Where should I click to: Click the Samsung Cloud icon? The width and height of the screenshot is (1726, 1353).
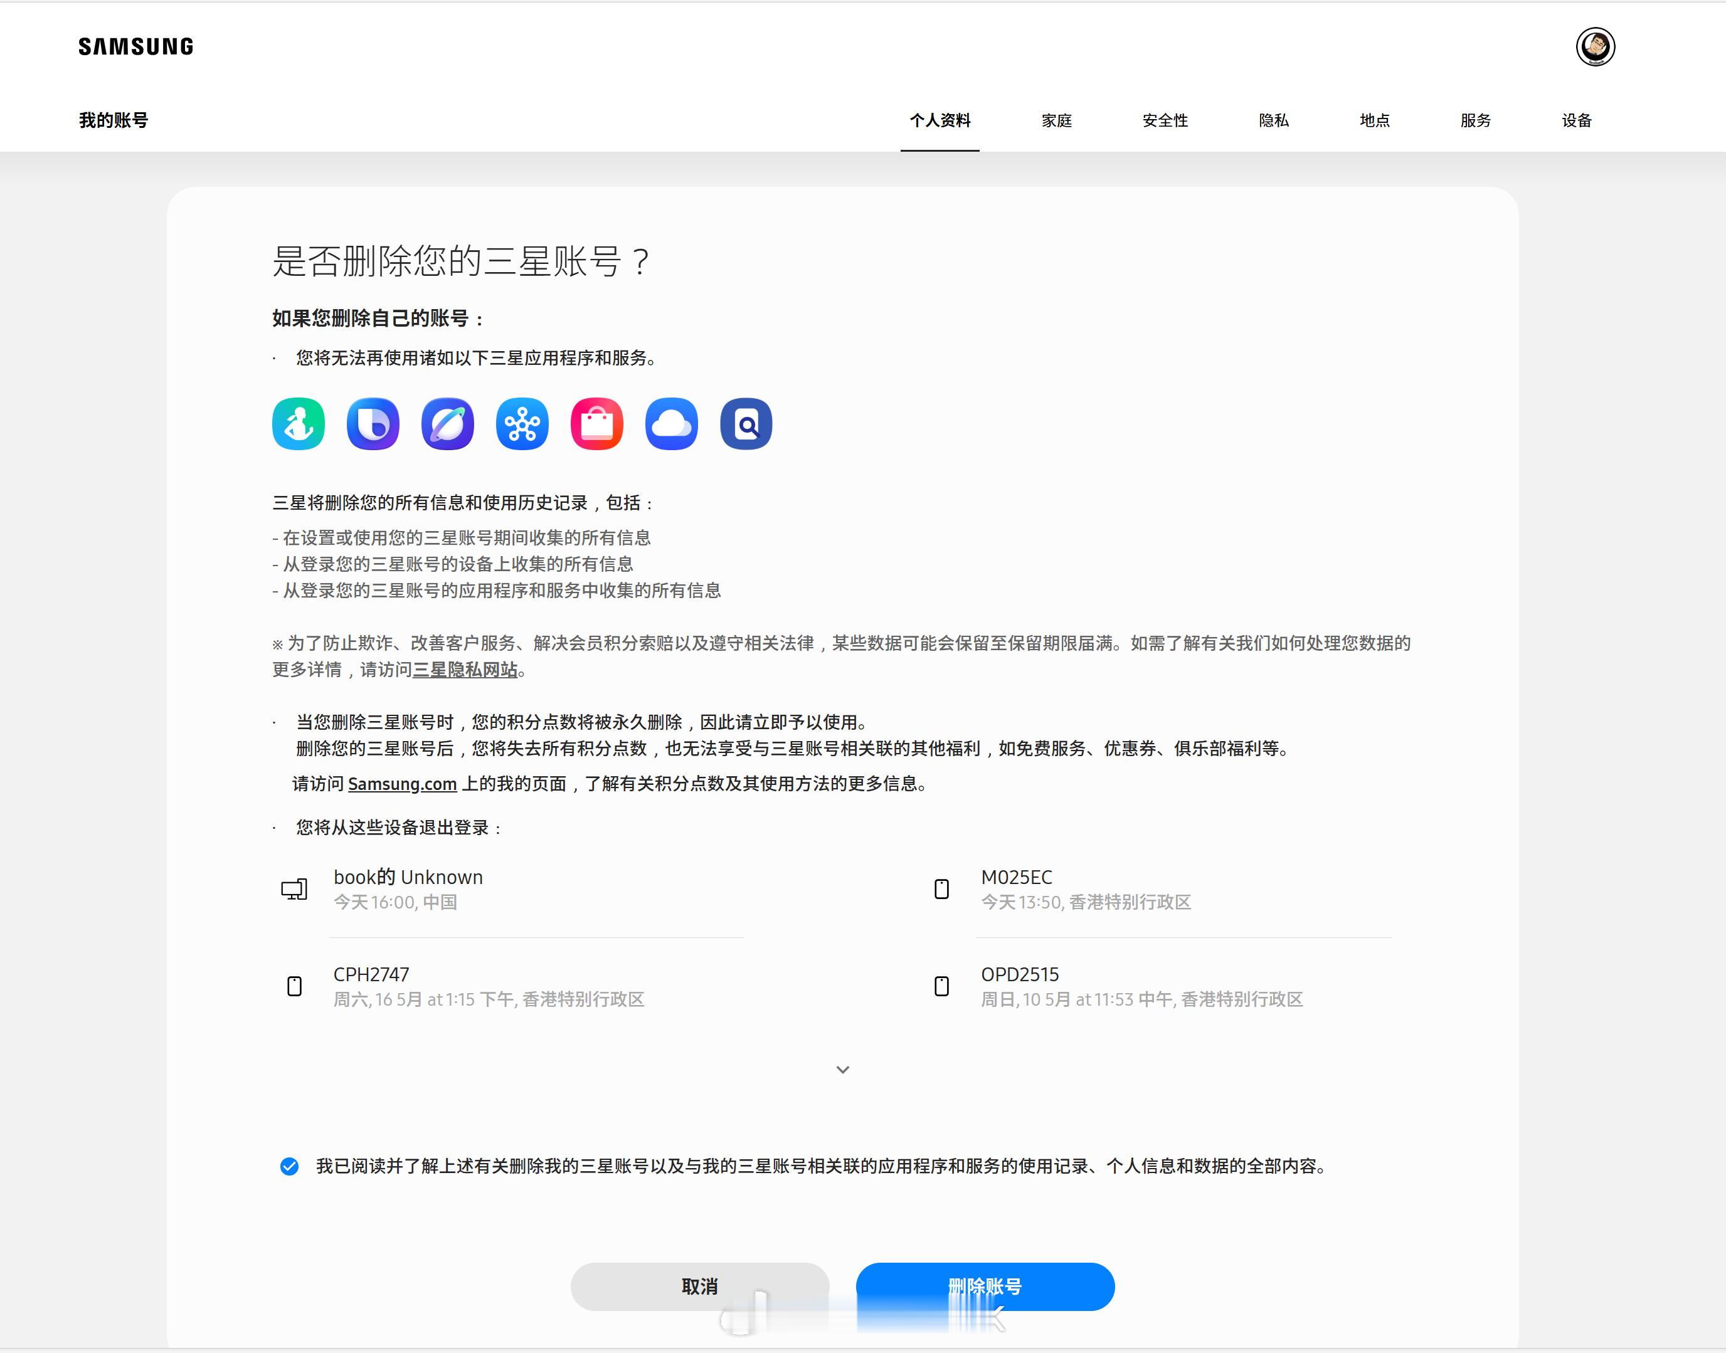pos(671,424)
